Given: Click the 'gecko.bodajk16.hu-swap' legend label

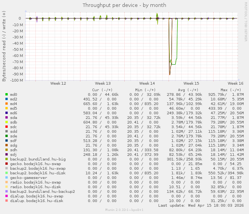Looking at the screenshot, I should coord(35,164).
